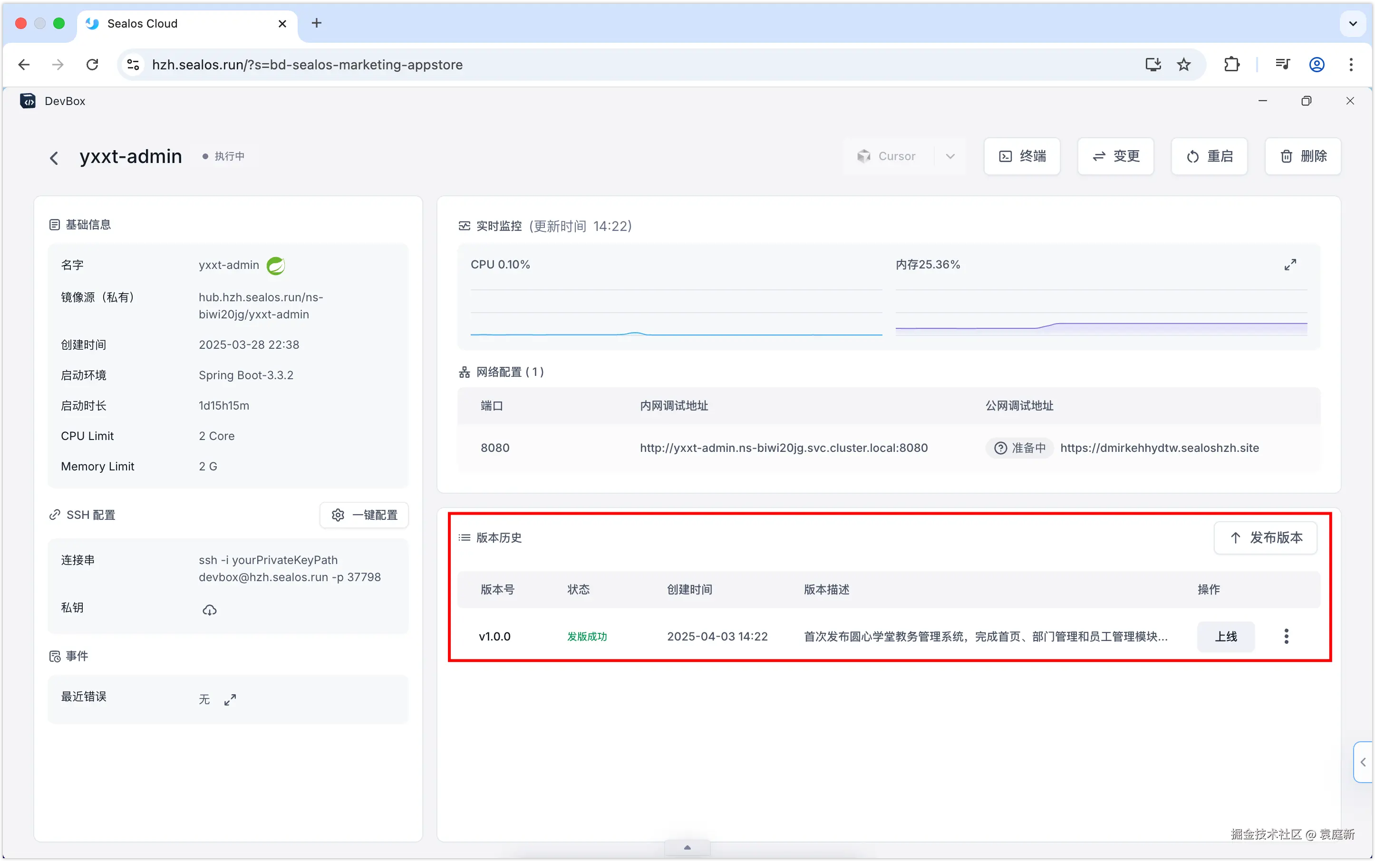This screenshot has height=861, width=1375.
Task: Open version actions menu for v1.0.0
Action: point(1287,636)
